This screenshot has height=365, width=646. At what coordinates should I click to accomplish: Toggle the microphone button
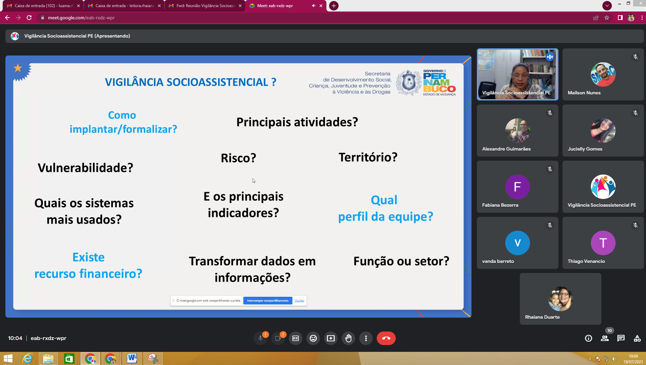point(260,338)
